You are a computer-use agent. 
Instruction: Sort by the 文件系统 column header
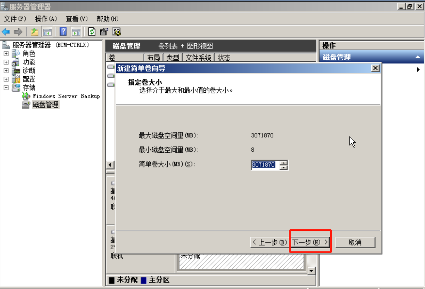click(198, 58)
